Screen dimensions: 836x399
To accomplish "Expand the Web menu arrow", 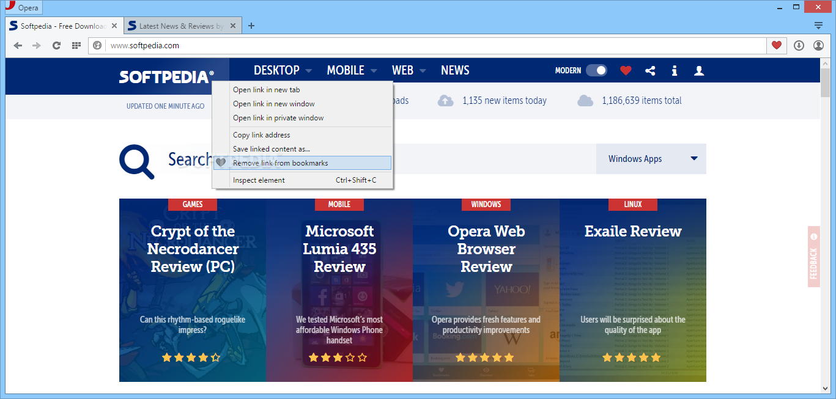I will pos(423,71).
